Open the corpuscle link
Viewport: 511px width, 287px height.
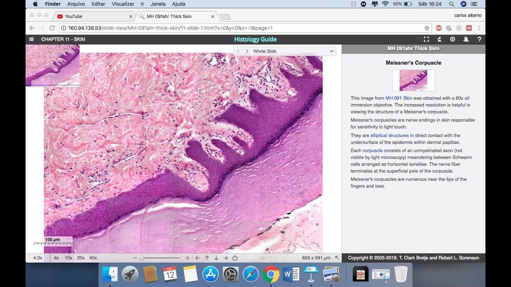(x=372, y=151)
